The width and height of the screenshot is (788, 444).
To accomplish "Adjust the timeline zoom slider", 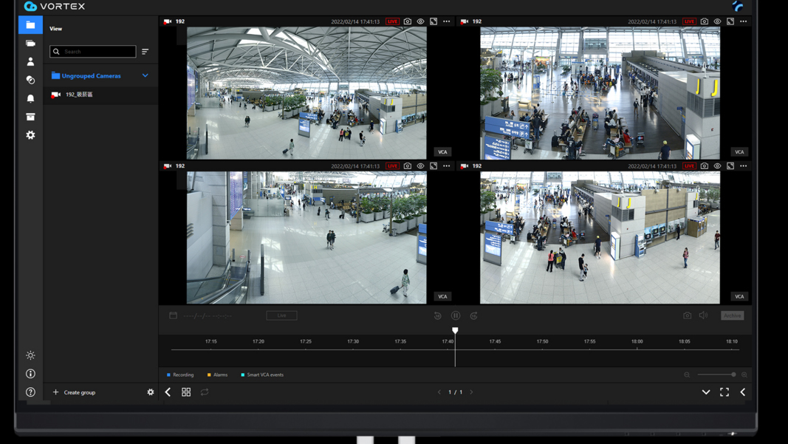I will [x=733, y=375].
